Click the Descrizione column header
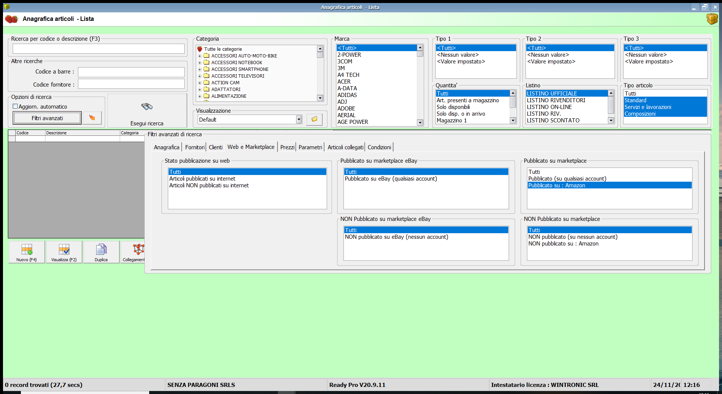 [x=82, y=133]
